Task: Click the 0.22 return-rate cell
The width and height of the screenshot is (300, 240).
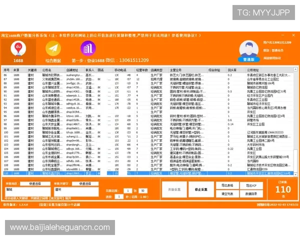Action: 230,149
